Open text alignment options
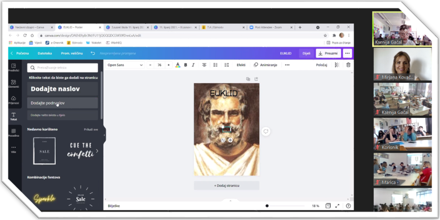The image size is (440, 220). (x=204, y=65)
